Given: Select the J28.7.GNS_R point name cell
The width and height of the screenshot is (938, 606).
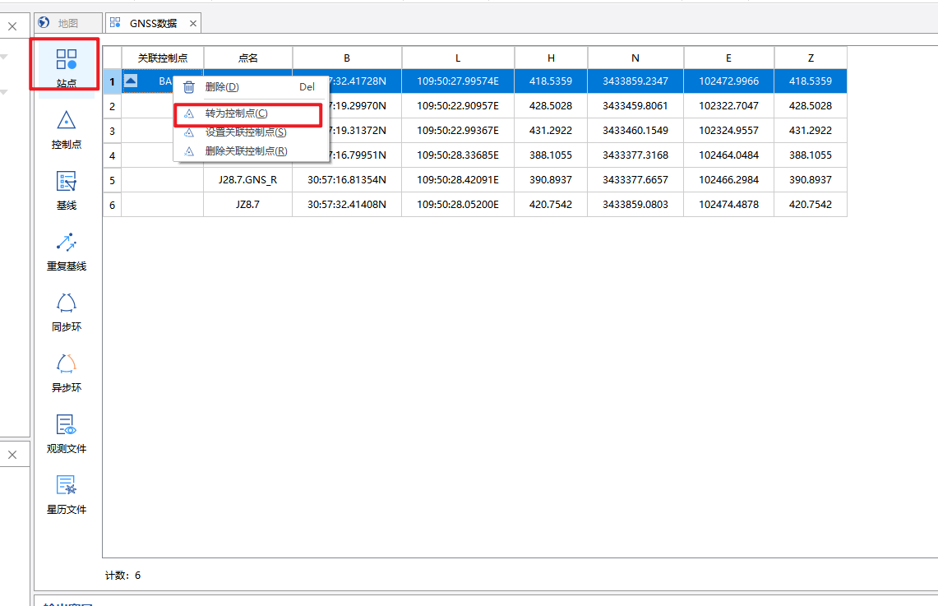Looking at the screenshot, I should [247, 180].
